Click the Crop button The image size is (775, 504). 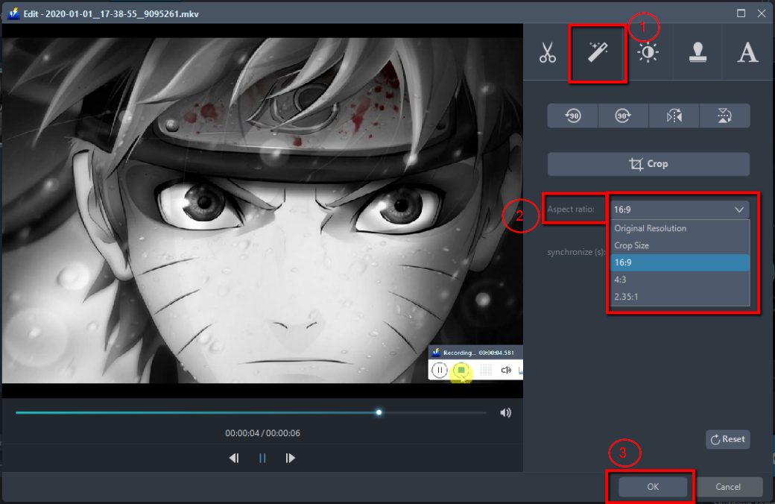(x=648, y=164)
